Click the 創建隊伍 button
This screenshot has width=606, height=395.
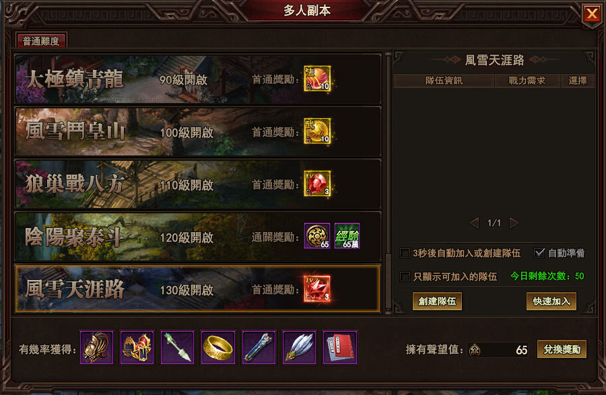pyautogui.click(x=437, y=301)
